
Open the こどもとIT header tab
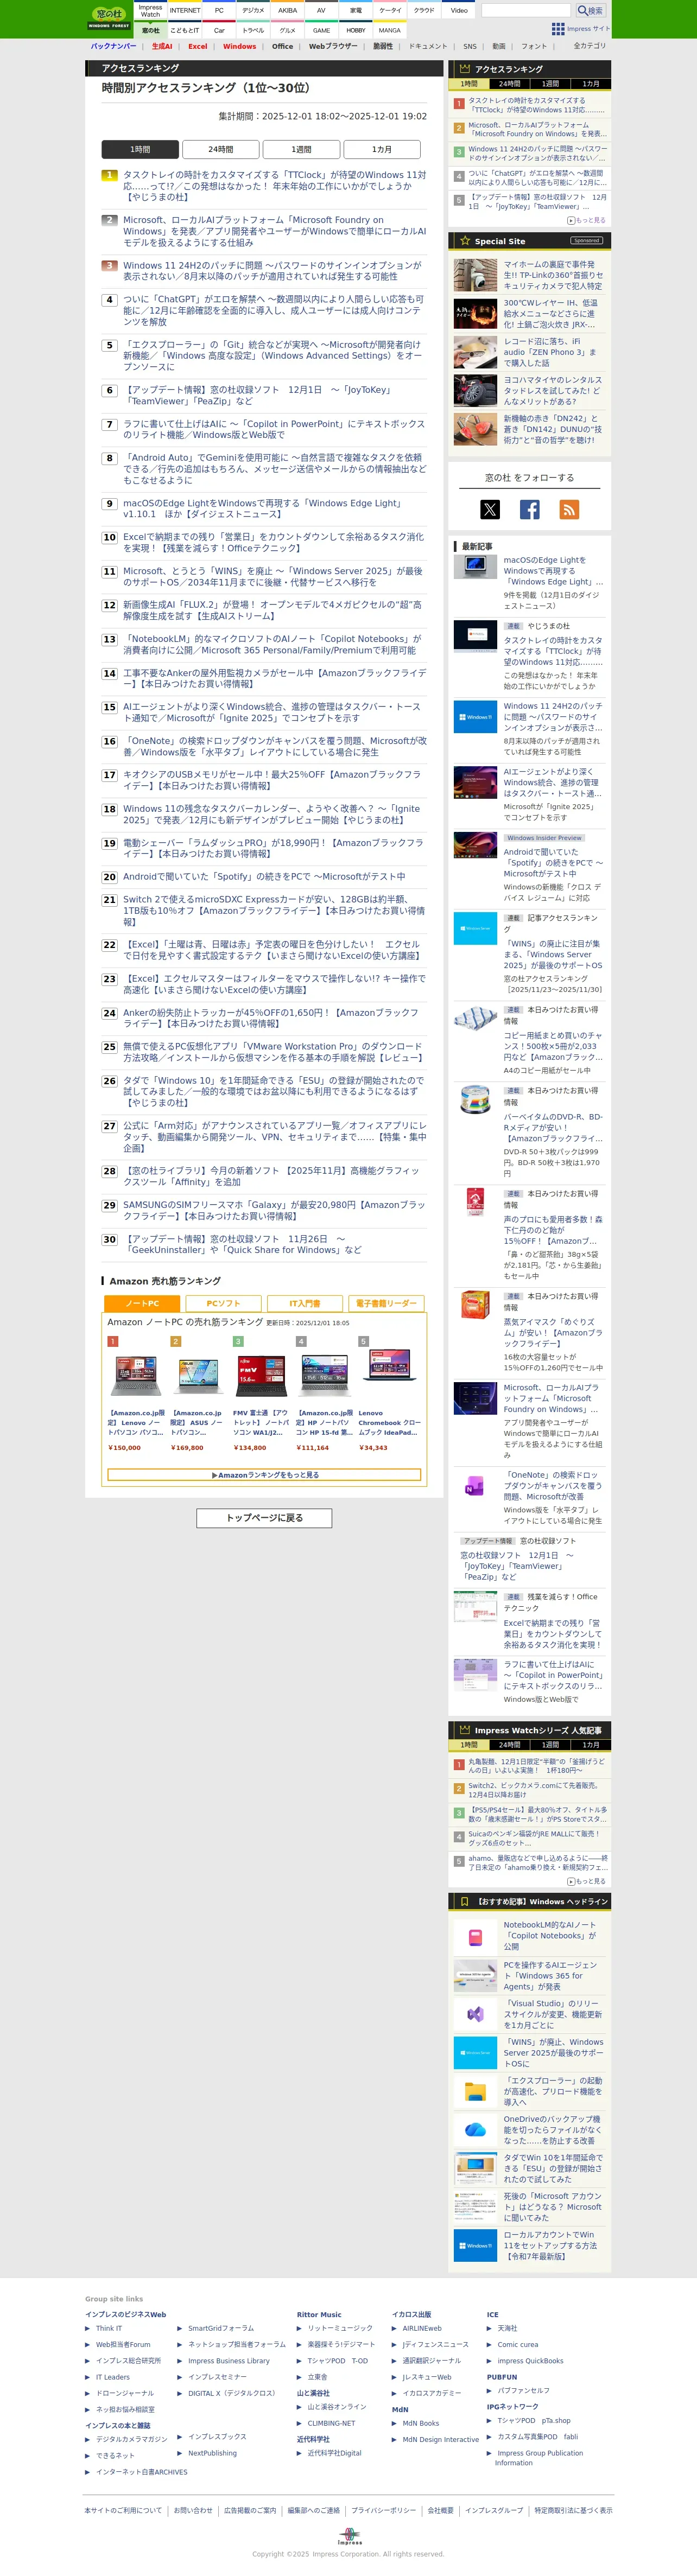(x=185, y=30)
